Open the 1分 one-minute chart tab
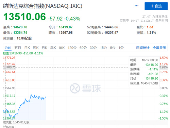Viewport: 170px width, 128px height. click(x=121, y=48)
